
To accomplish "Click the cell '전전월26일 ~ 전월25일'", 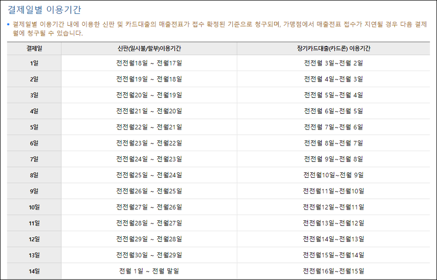I will coord(149,192).
